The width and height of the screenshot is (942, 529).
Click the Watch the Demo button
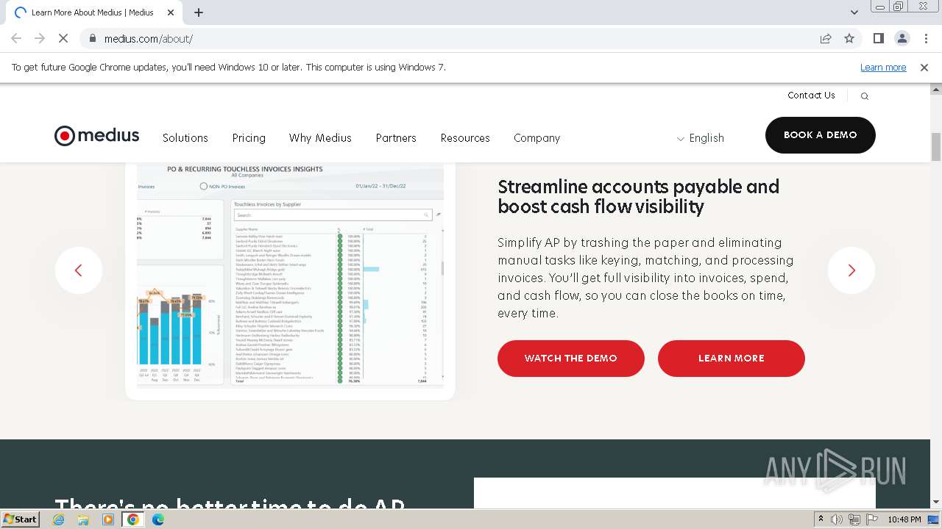(571, 359)
